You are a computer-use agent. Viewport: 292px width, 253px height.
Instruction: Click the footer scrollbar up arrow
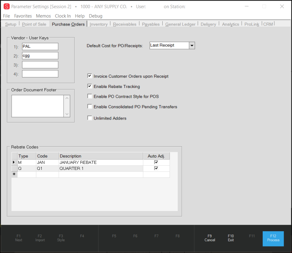click(67, 98)
